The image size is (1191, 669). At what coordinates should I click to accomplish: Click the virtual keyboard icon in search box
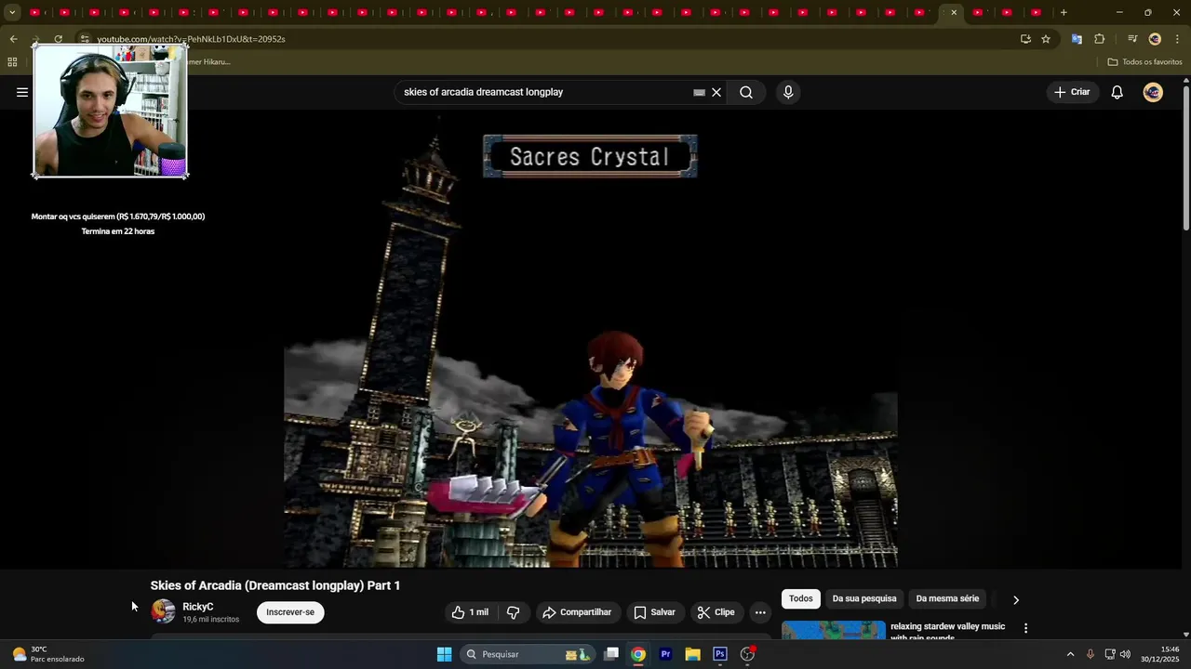699,92
